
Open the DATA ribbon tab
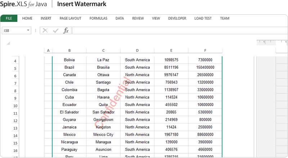pyautogui.click(x=120, y=18)
